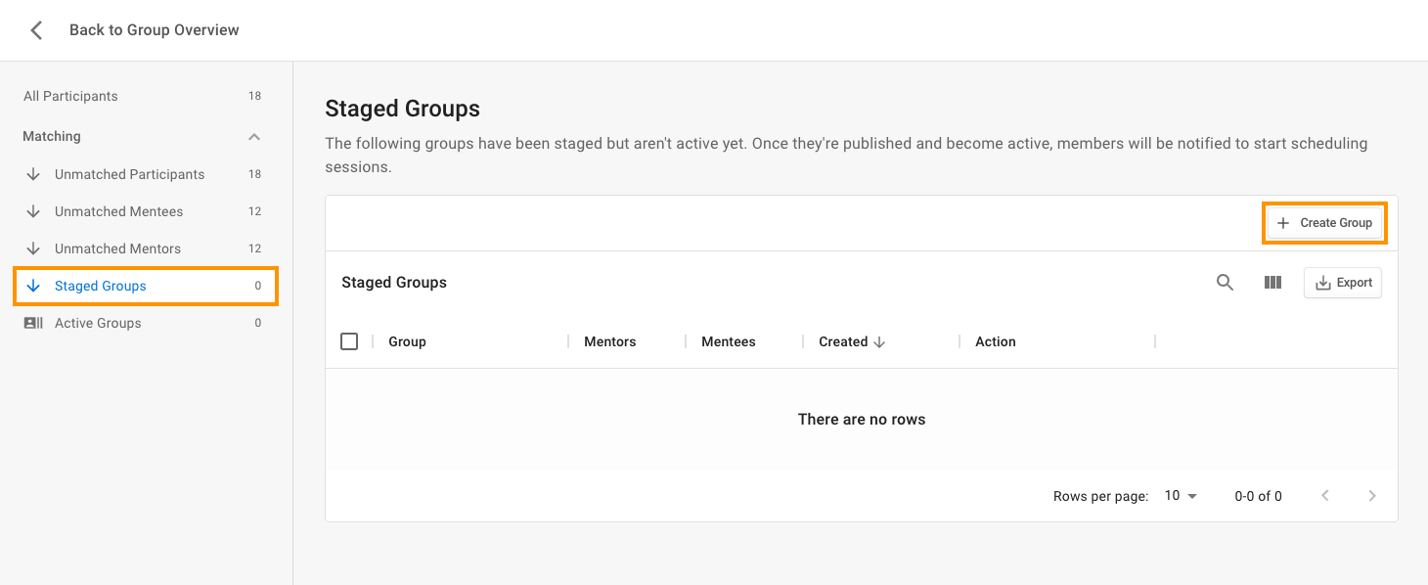Click the arrow icon beside Unmatched Mentees
This screenshot has height=585, width=1428.
coord(33,211)
